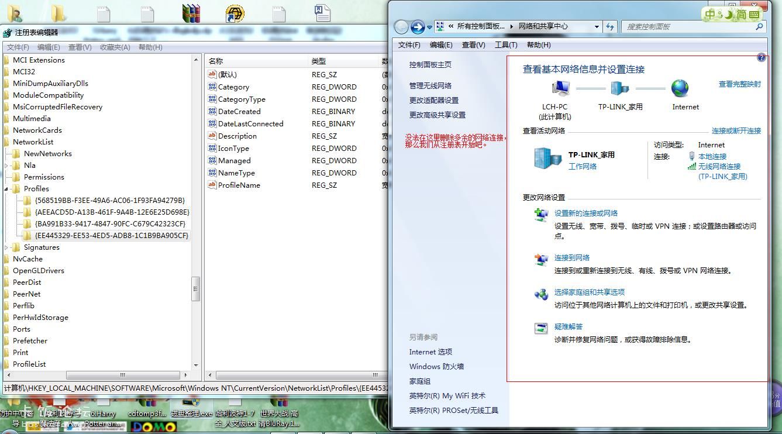
Task: Select the IconType value row
Action: [x=297, y=149]
